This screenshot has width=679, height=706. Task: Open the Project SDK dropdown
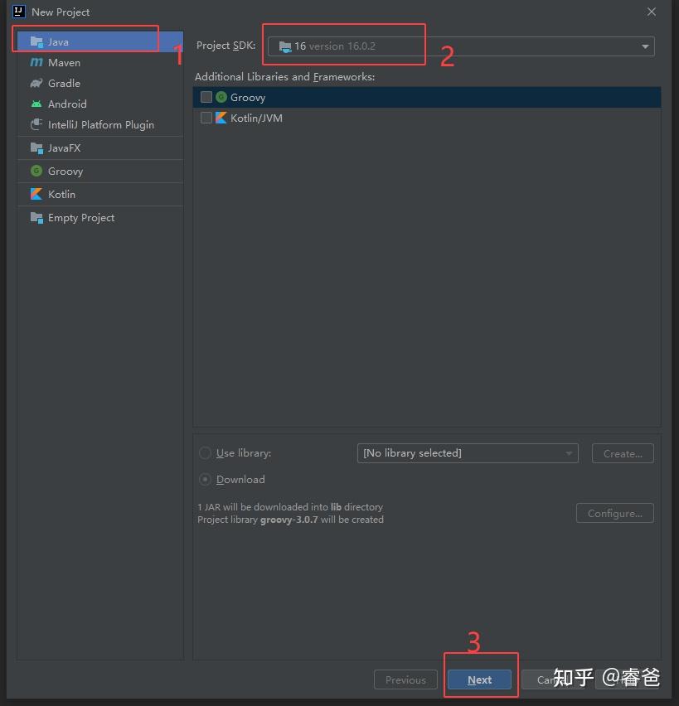click(x=645, y=46)
